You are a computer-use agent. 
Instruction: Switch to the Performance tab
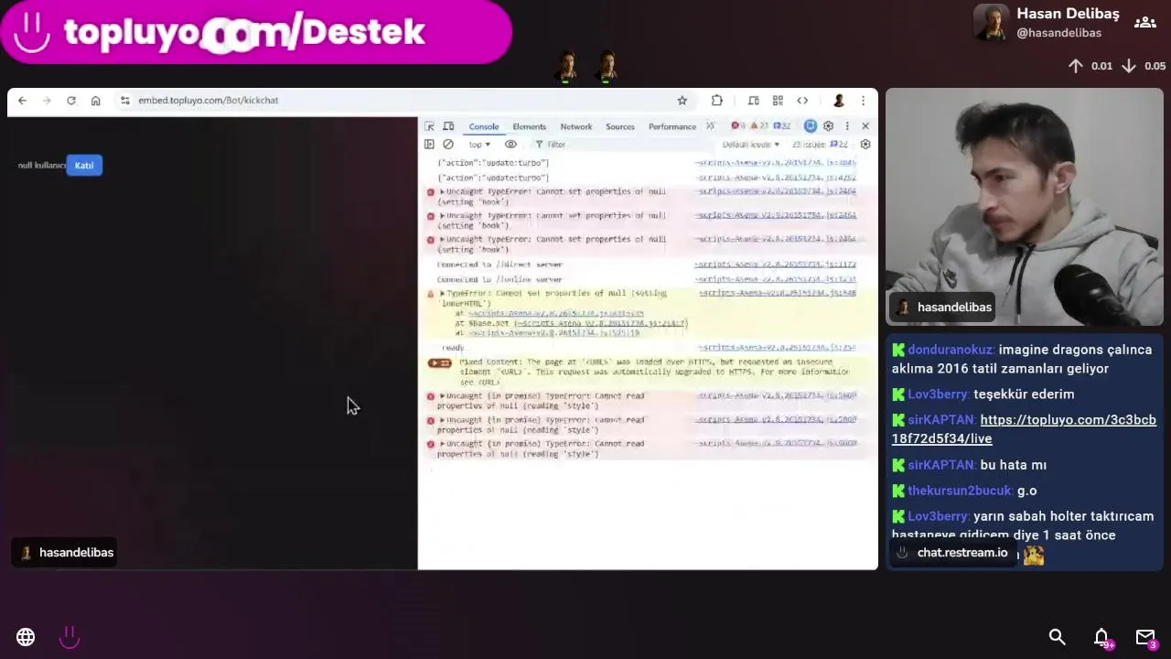(x=672, y=127)
